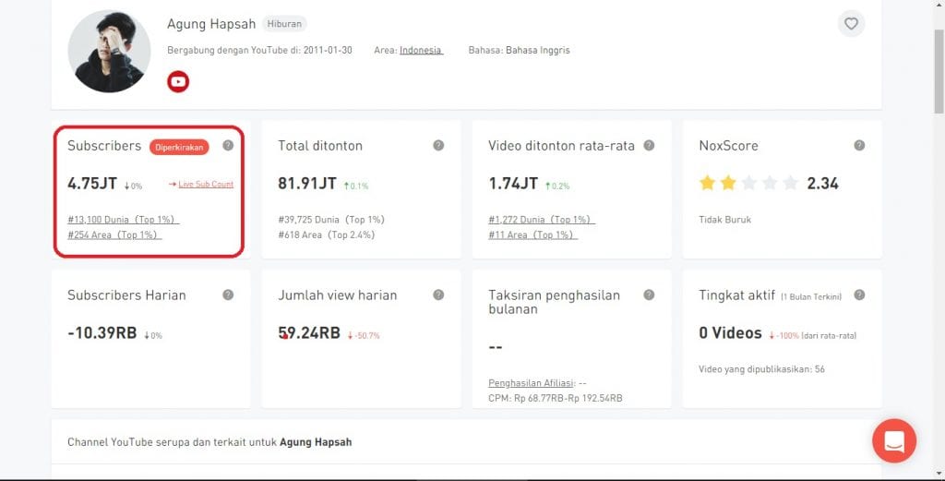Click help icon for Taksiran penghasilan bulanan
This screenshot has width=945, height=481.
[649, 295]
